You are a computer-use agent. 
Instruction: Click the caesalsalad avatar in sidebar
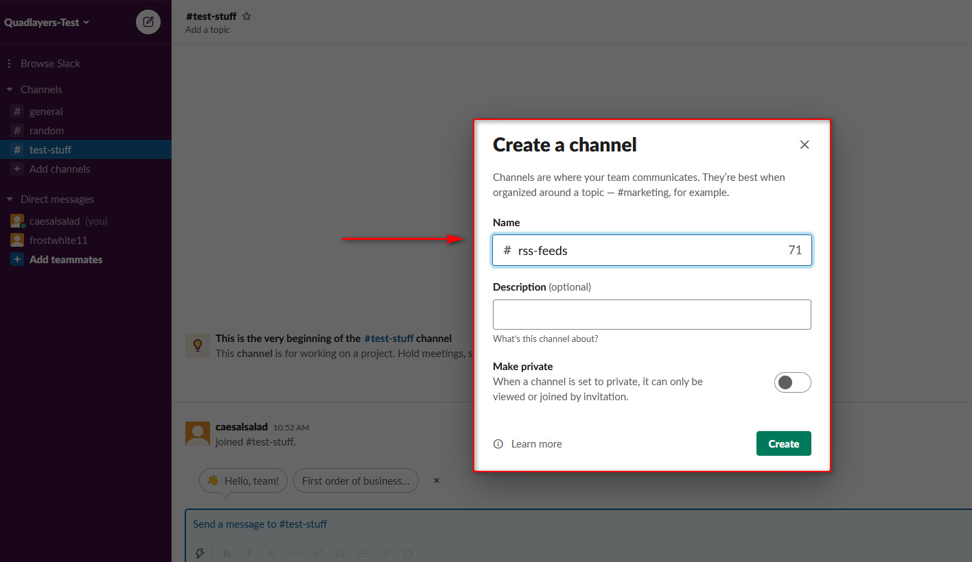[17, 221]
